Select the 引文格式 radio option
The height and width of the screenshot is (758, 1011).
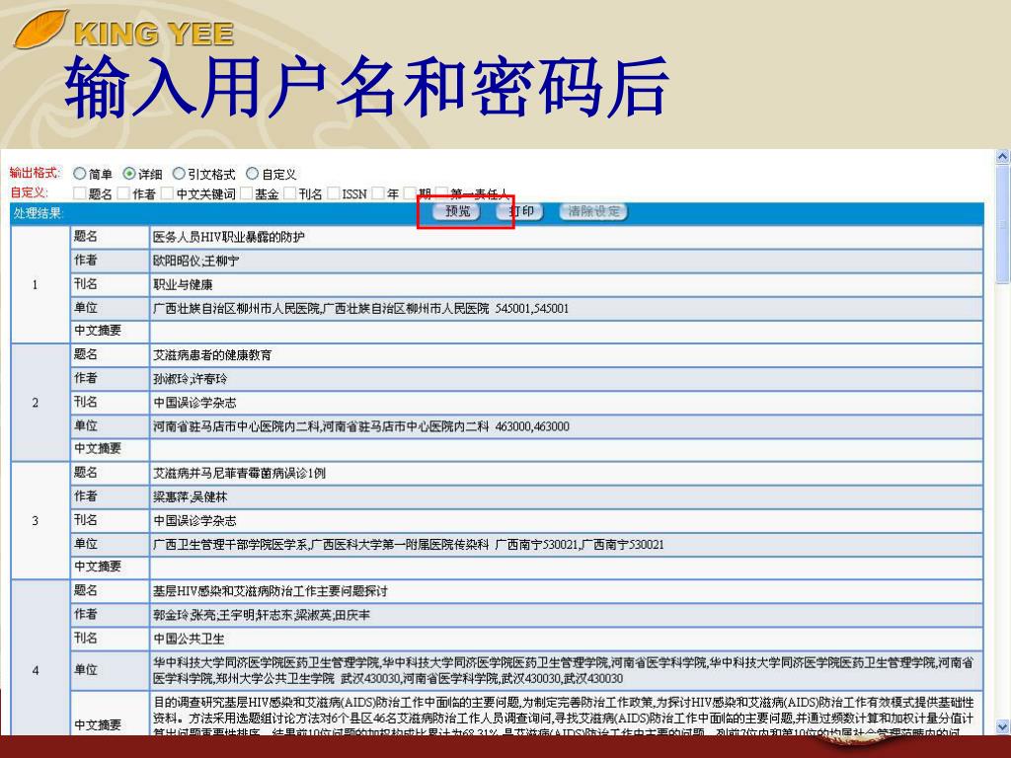(179, 174)
